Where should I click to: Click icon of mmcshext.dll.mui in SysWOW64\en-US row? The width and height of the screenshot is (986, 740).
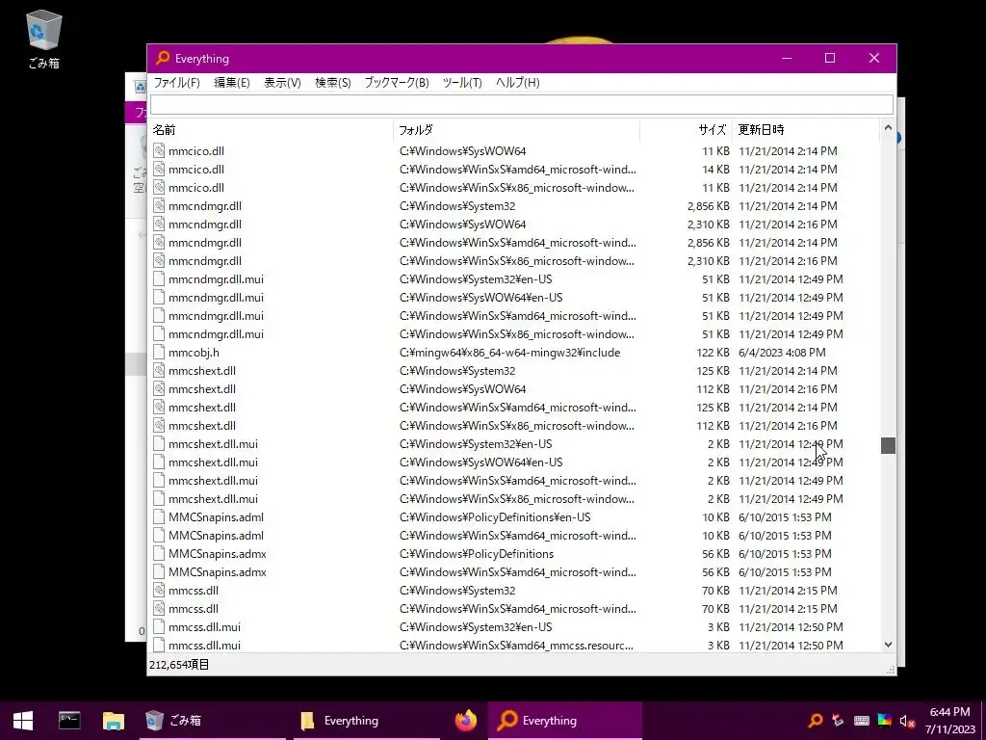159,462
